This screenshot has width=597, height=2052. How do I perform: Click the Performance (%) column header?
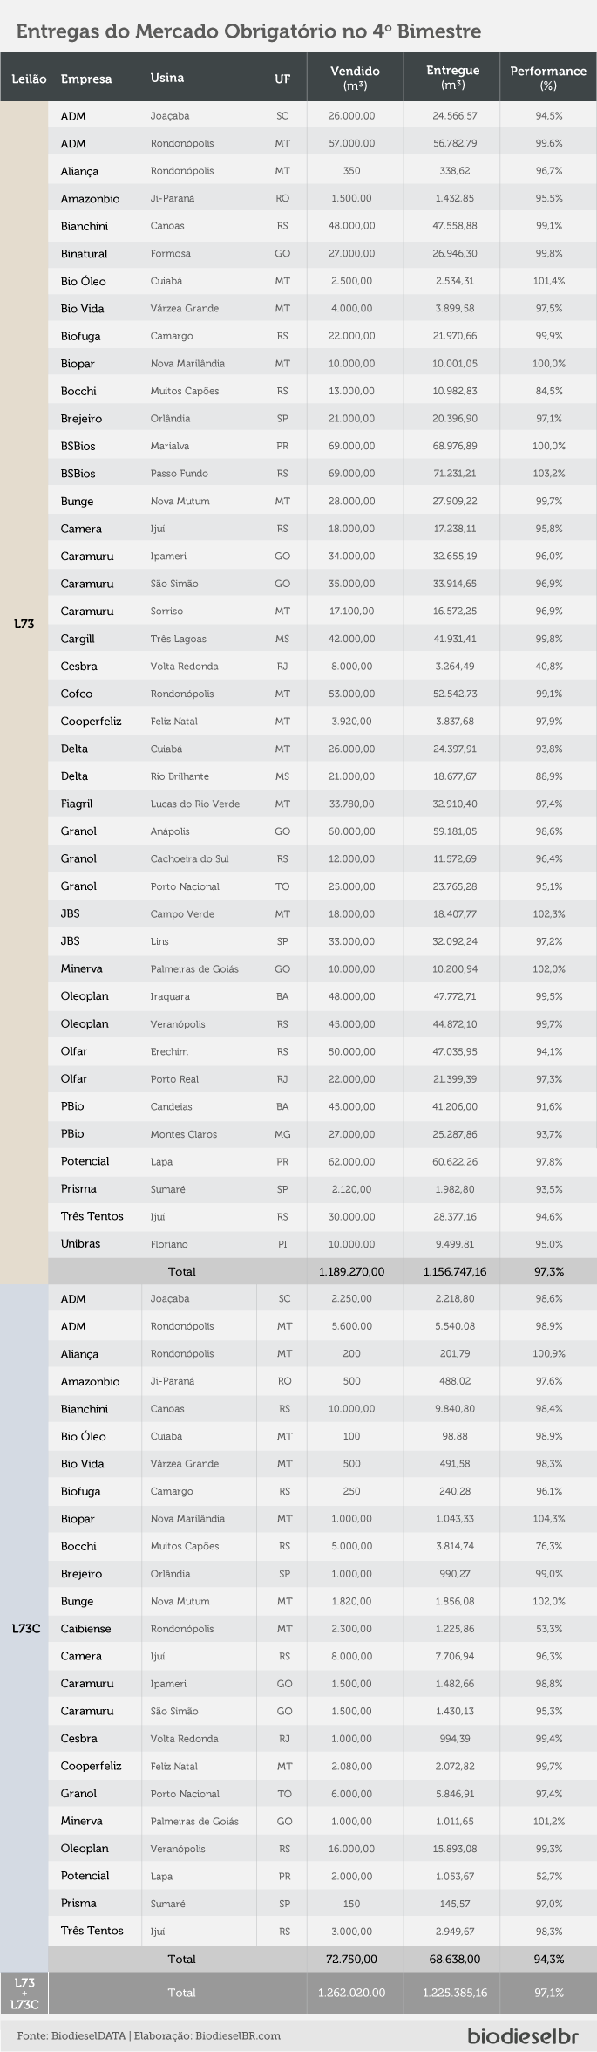tap(548, 78)
